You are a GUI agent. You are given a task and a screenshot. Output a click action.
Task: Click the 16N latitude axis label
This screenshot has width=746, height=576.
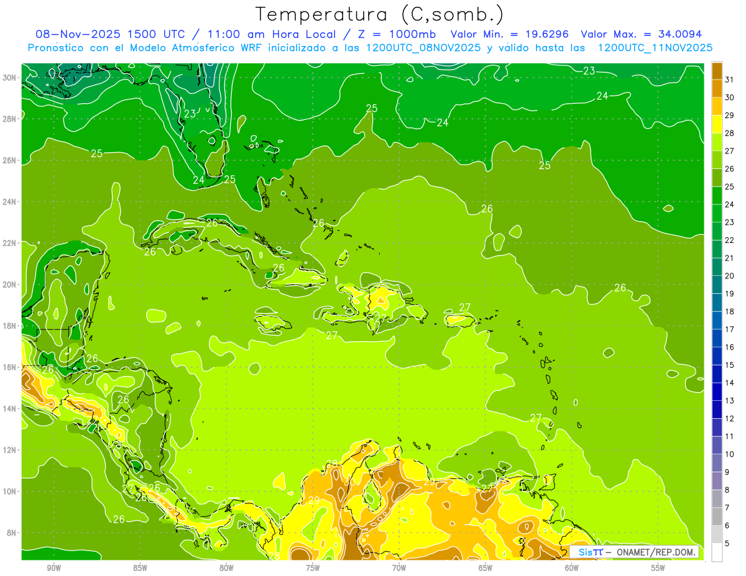[9, 367]
